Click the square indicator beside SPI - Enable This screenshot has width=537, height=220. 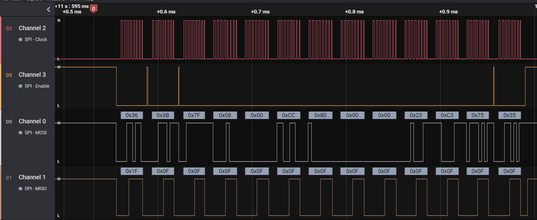pos(21,86)
